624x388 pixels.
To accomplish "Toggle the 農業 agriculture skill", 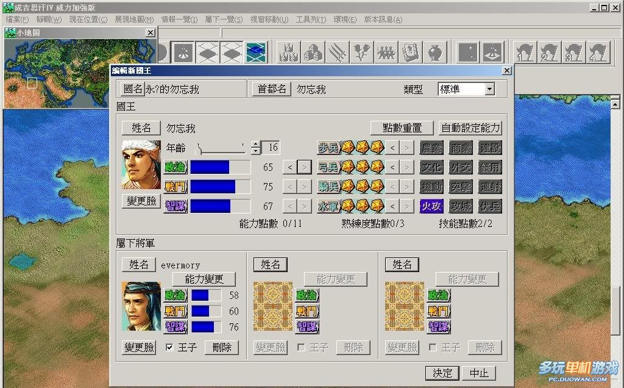I will click(432, 148).
